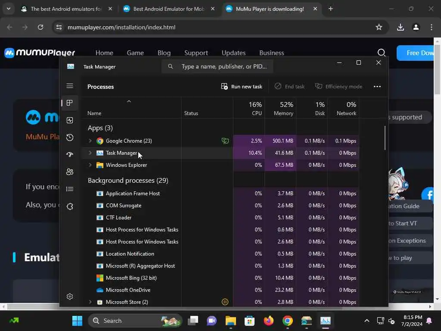Open App history page in Task Manager sidebar
441x331 pixels.
(70, 137)
